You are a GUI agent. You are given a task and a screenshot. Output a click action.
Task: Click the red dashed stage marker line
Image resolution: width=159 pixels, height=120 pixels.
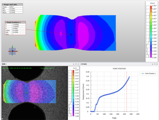pos(127,92)
